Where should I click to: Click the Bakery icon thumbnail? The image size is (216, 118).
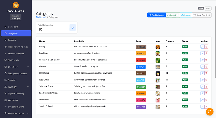pos(158,47)
